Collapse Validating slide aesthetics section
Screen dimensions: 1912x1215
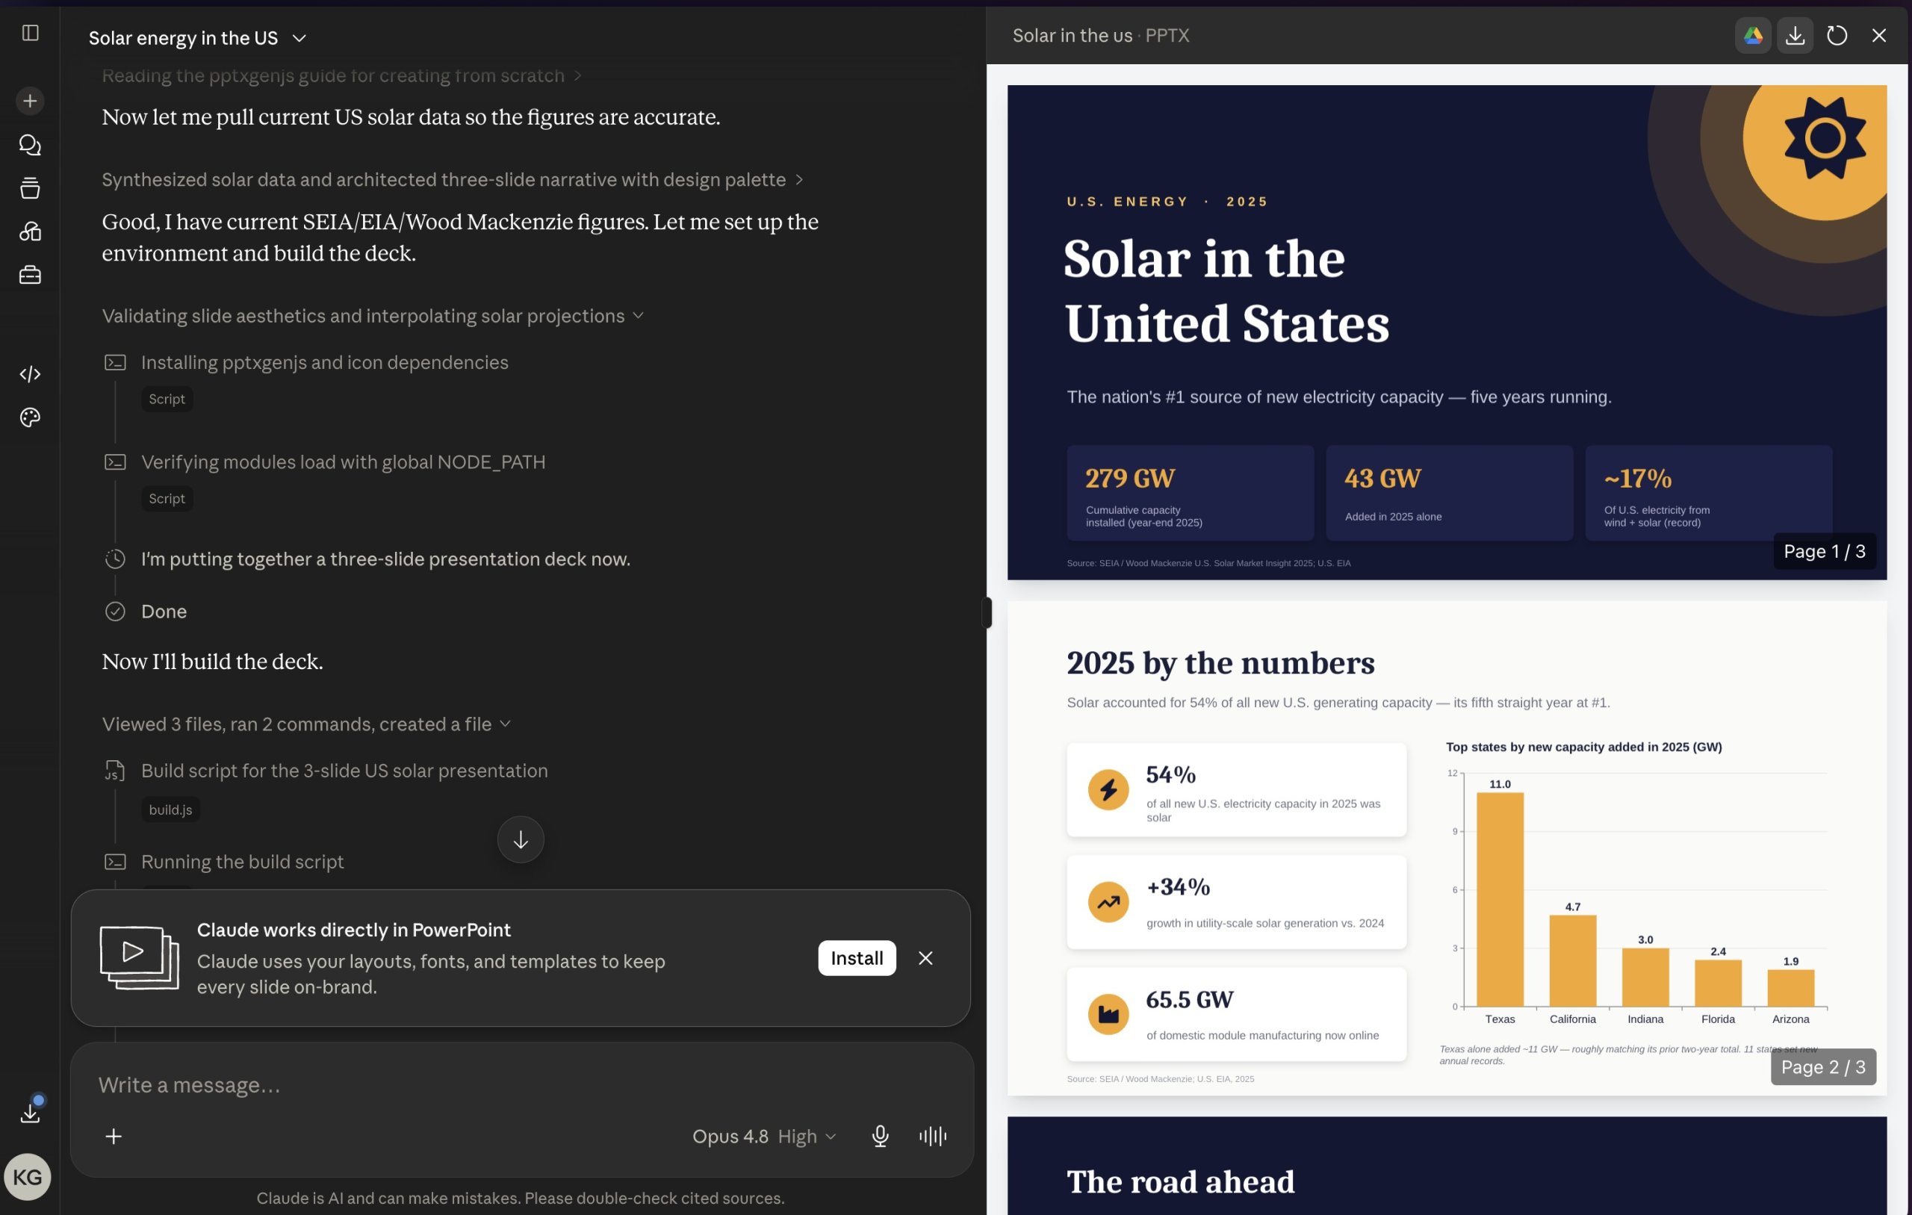pos(373,316)
